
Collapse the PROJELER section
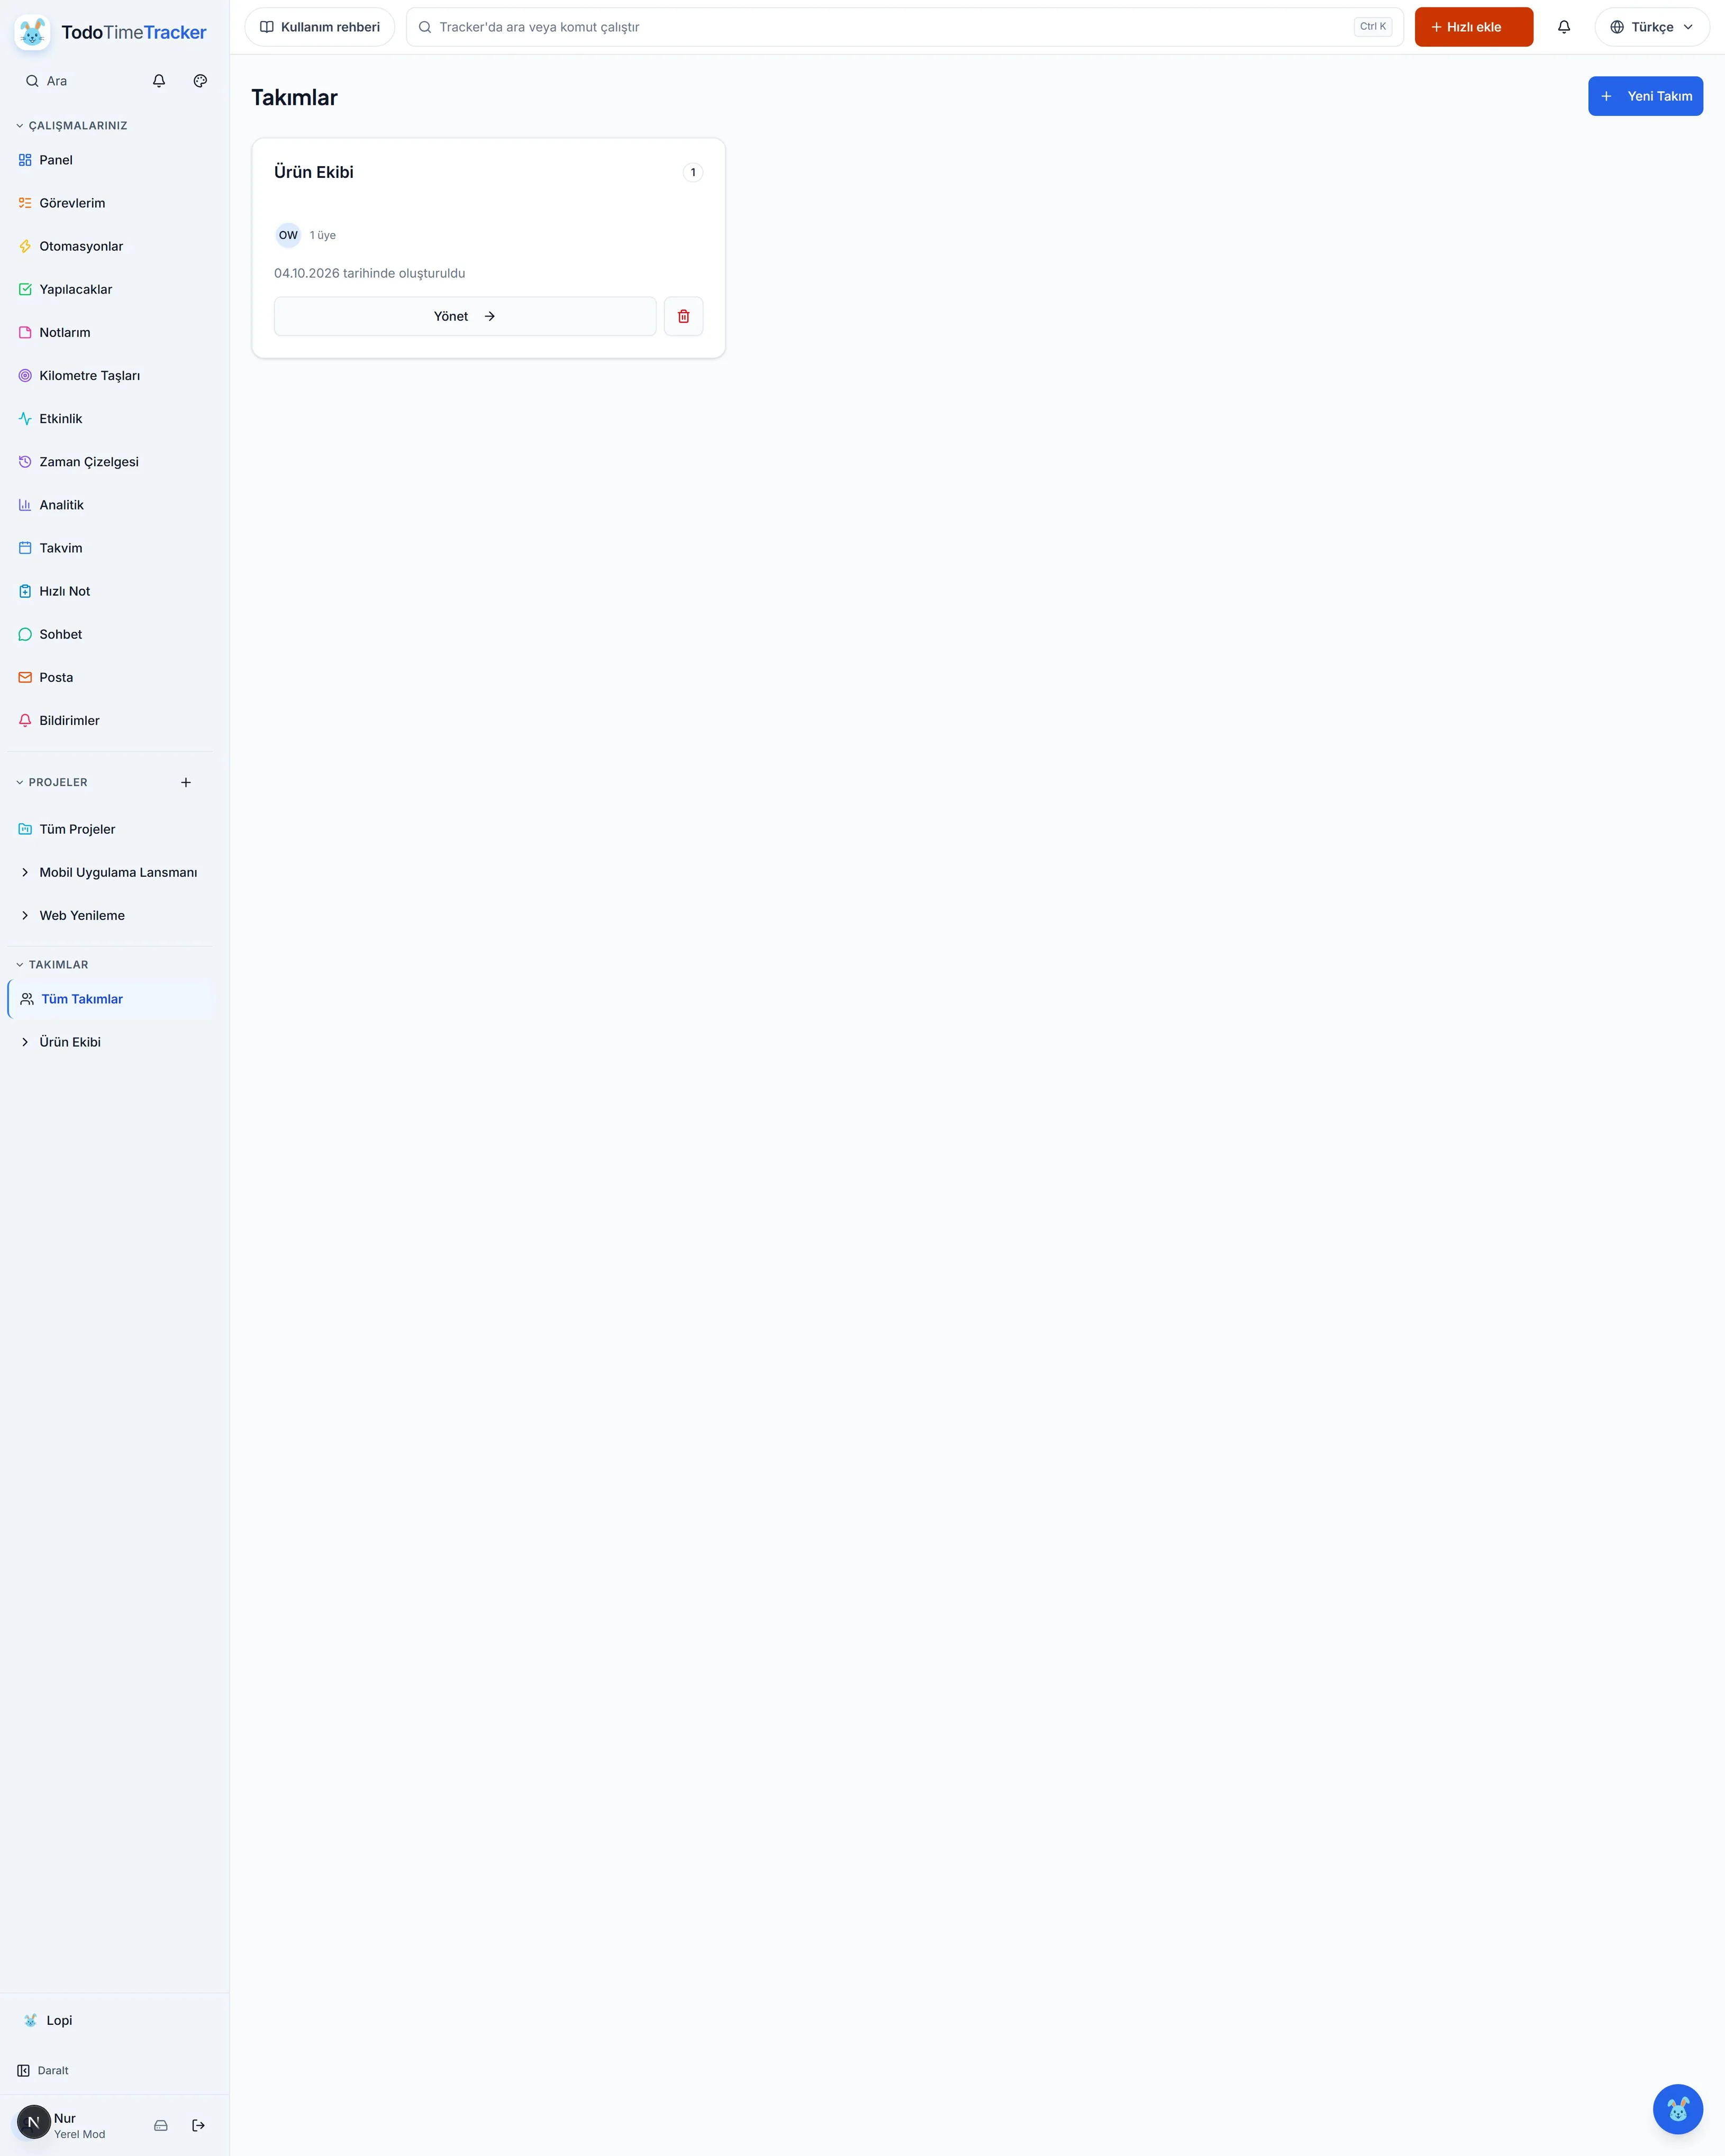point(52,782)
